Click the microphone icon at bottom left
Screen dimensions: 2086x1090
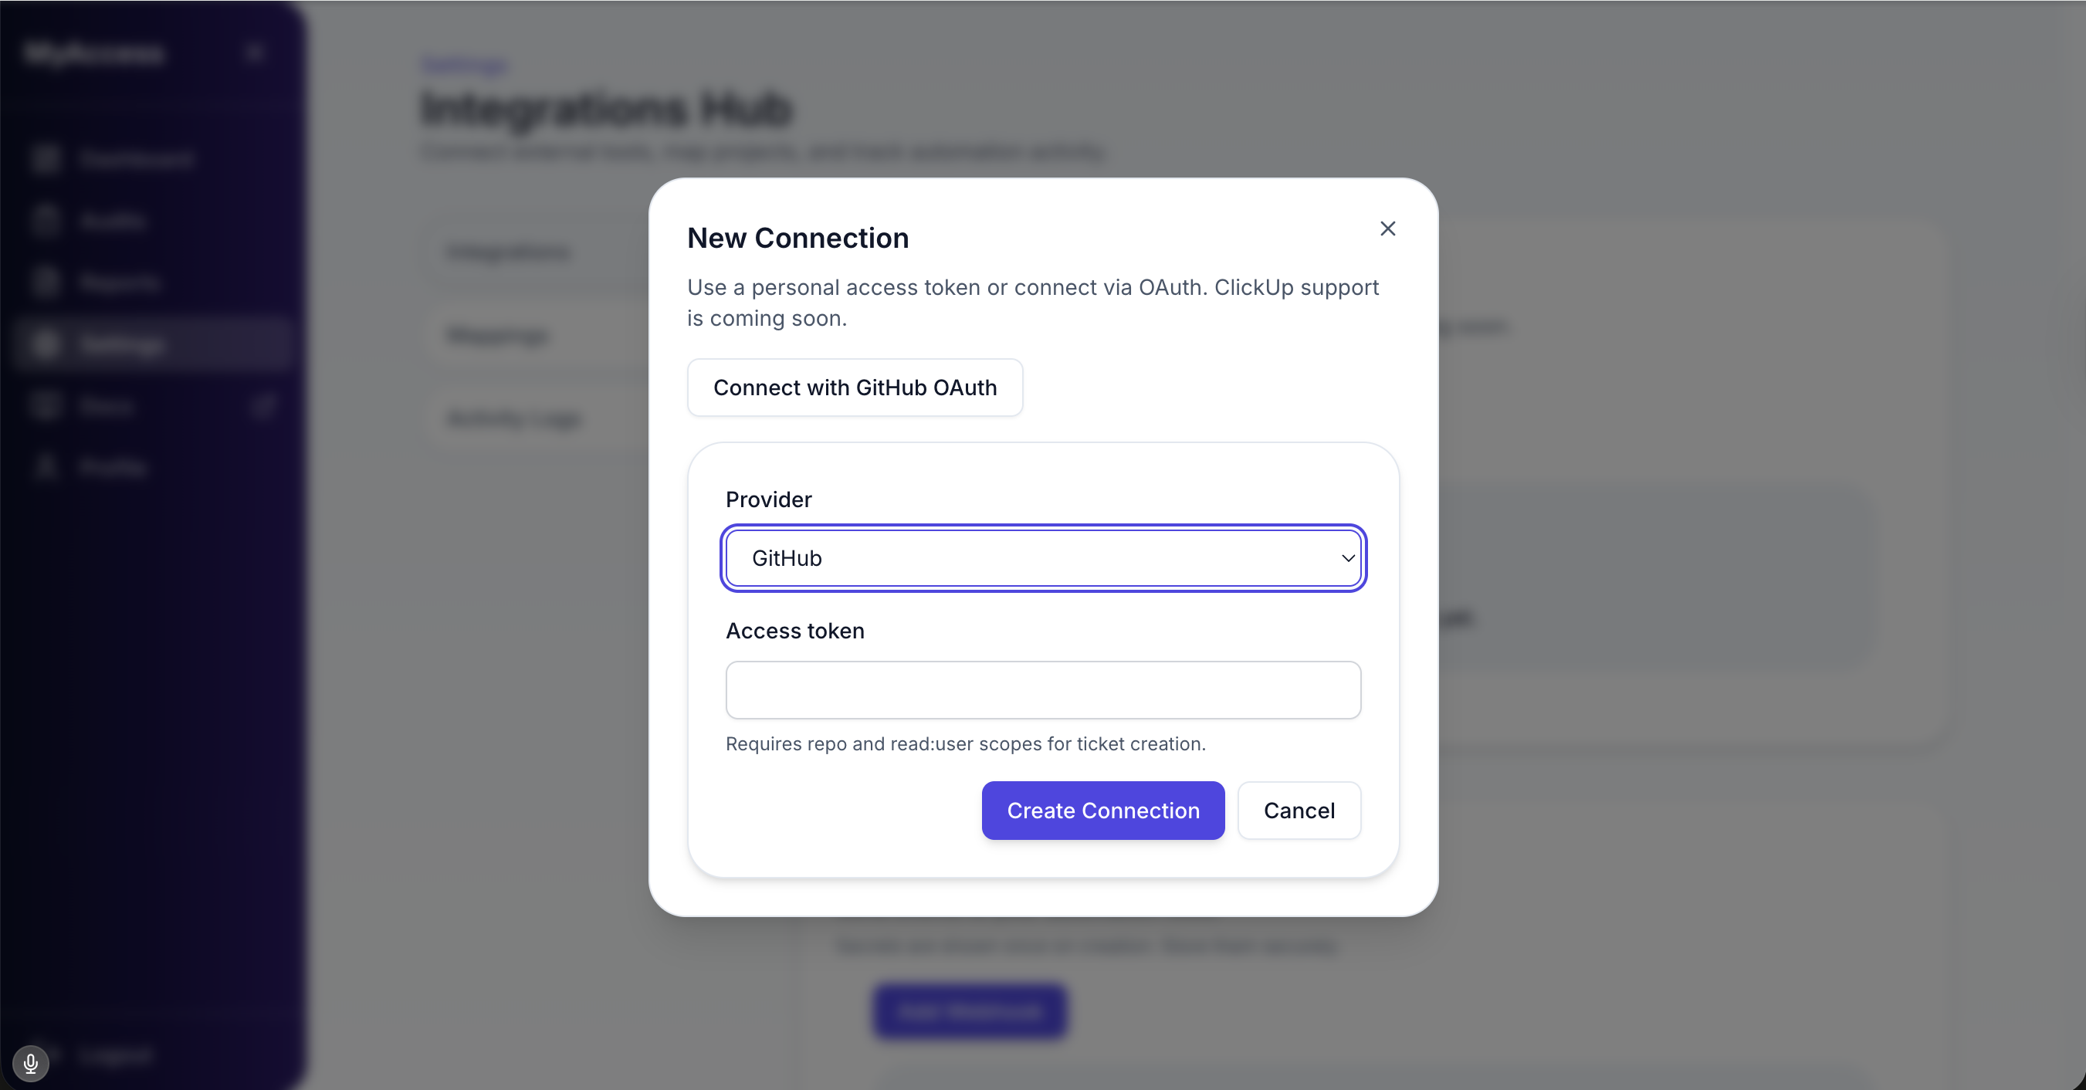click(31, 1064)
